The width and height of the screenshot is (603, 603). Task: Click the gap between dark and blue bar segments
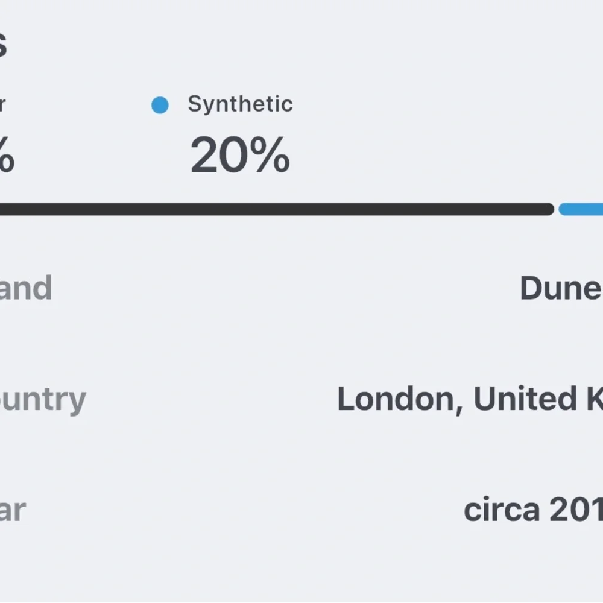(556, 209)
